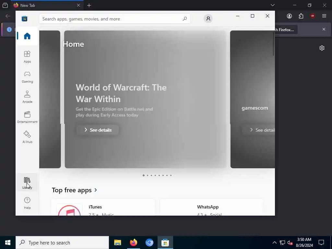
Task: Go back in Firefox
Action: (8, 16)
